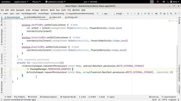The image size is (181, 101).
Task: Open the Database Inspector tool window
Action: (48, 97)
